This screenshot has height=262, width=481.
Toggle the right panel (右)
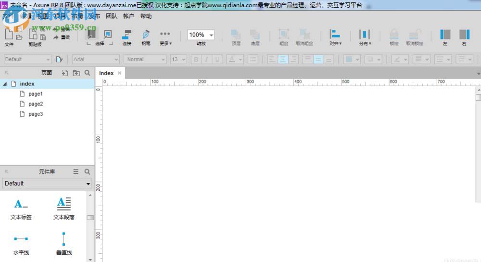464,38
